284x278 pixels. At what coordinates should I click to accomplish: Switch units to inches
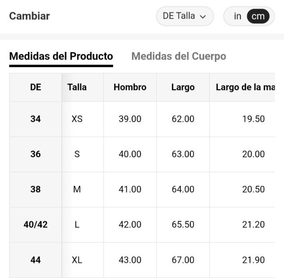pos(238,16)
